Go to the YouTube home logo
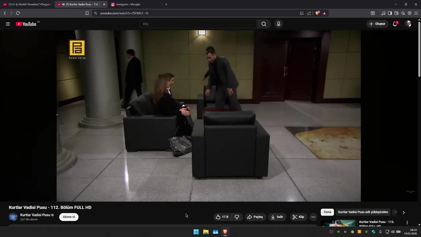Image resolution: width=421 pixels, height=237 pixels. pyautogui.click(x=26, y=24)
